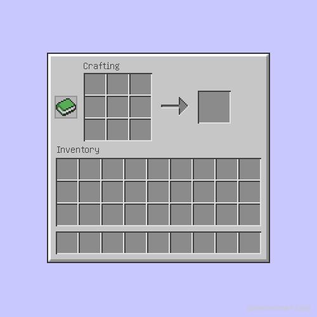The width and height of the screenshot is (317, 317).
Task: Select the top-right crafting grid slot
Action: (141, 84)
